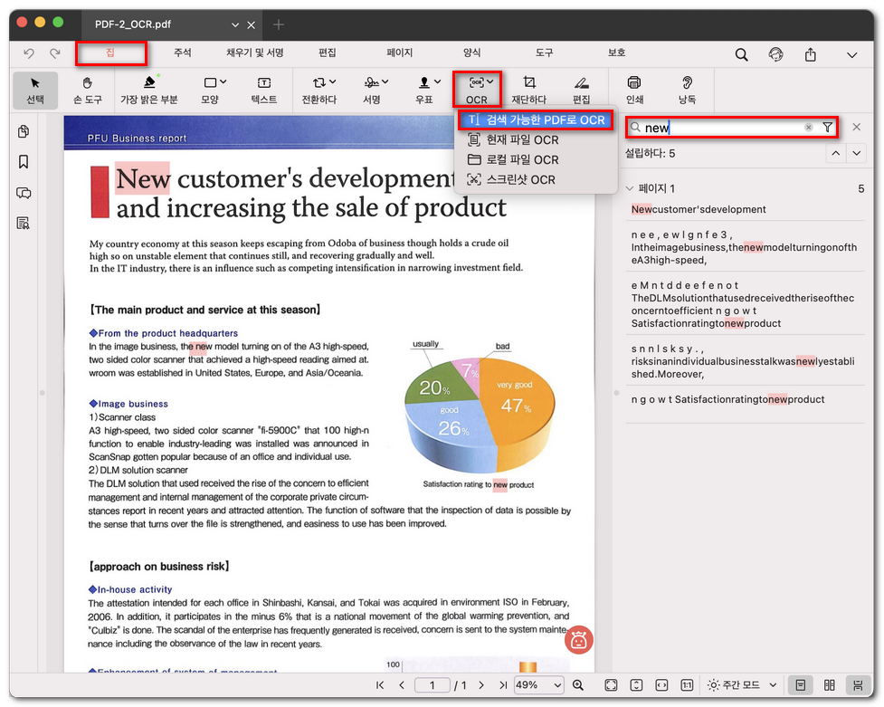This screenshot has height=707, width=884.
Task: Click the read aloud (낭독) icon
Action: [x=687, y=90]
